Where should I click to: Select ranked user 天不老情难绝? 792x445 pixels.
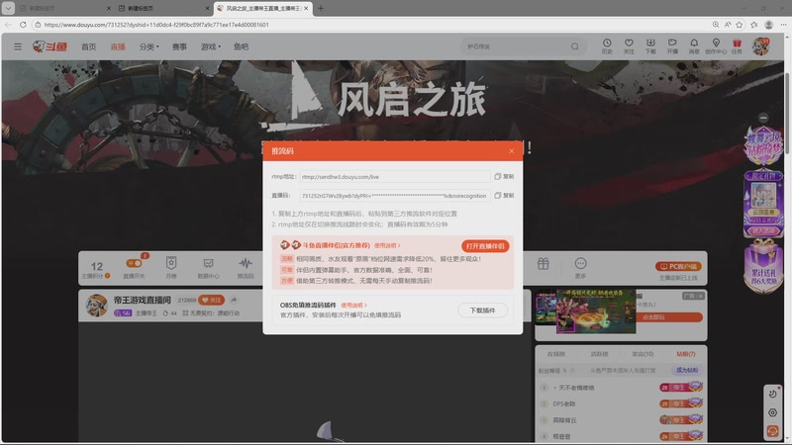click(575, 388)
